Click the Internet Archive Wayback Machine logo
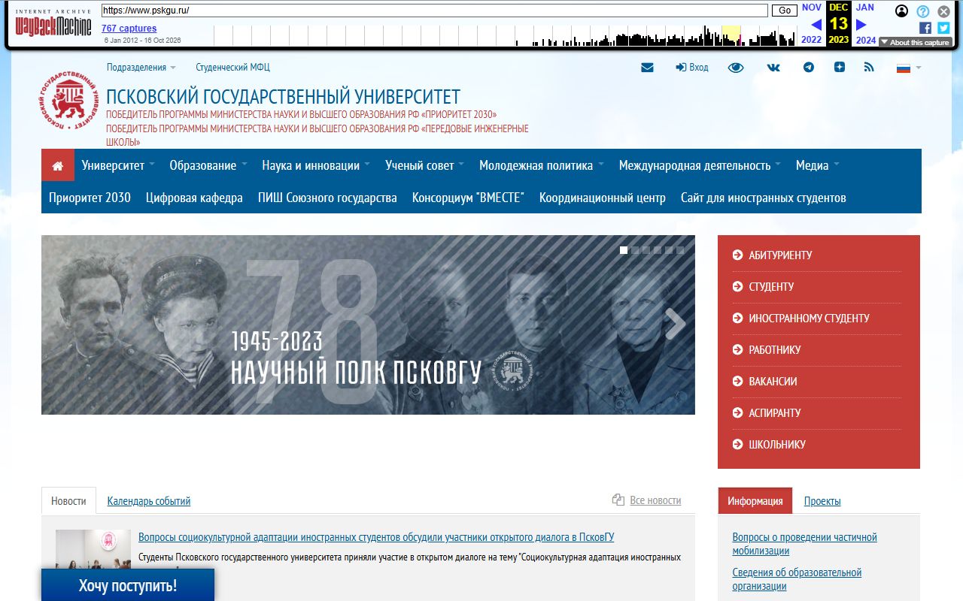This screenshot has width=963, height=601. coord(53,23)
